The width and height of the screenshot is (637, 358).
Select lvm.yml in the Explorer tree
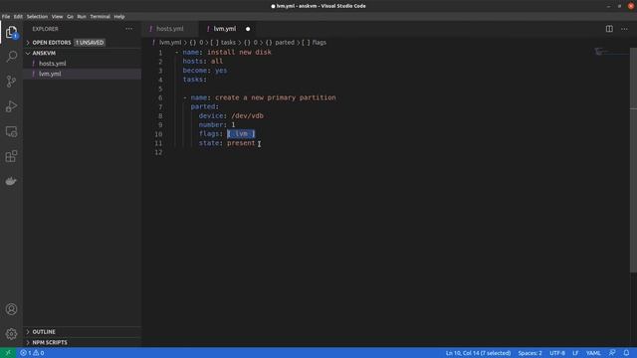click(x=82, y=74)
